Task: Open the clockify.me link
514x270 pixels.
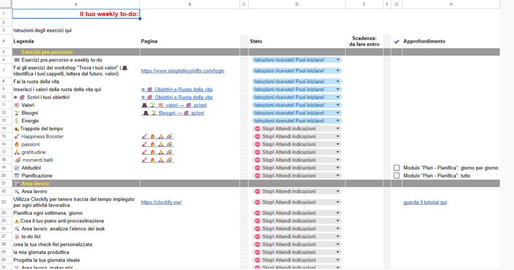Action: coord(161,202)
